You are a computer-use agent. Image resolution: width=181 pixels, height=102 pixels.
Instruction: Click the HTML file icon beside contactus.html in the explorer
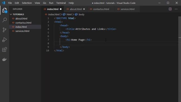(x=13, y=23)
